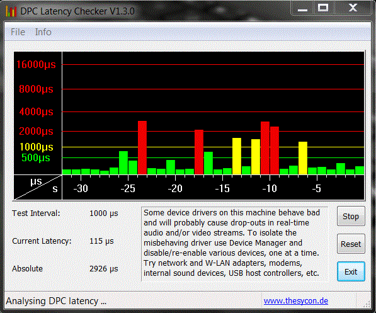The width and height of the screenshot is (376, 313).
Task: Click the Current Latency label
Action: 42,241
